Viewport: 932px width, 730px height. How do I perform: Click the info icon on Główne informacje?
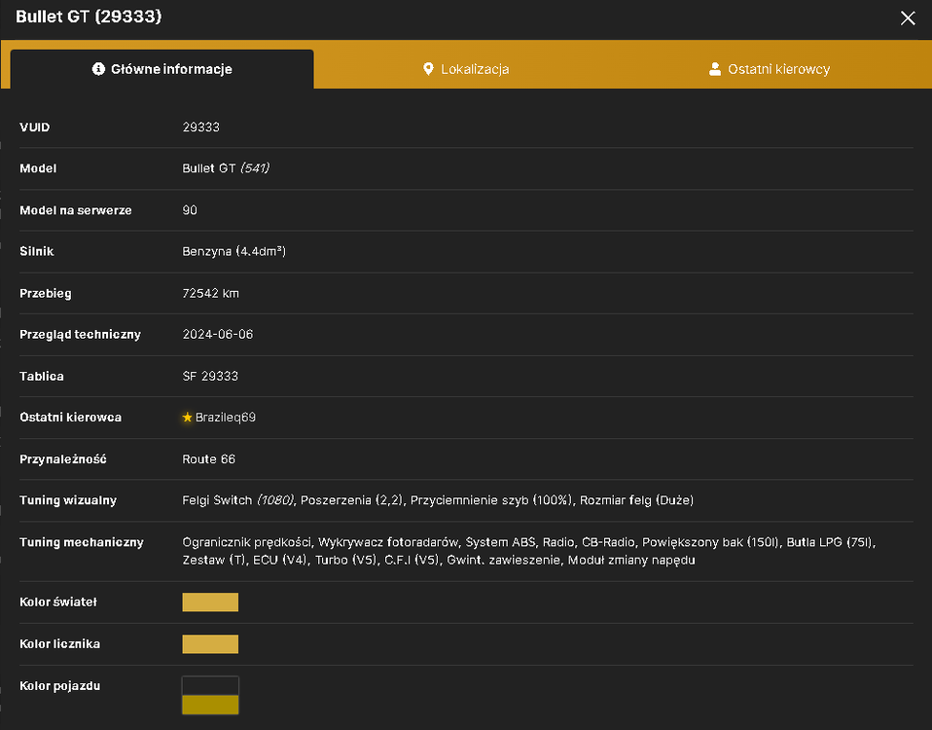click(98, 69)
